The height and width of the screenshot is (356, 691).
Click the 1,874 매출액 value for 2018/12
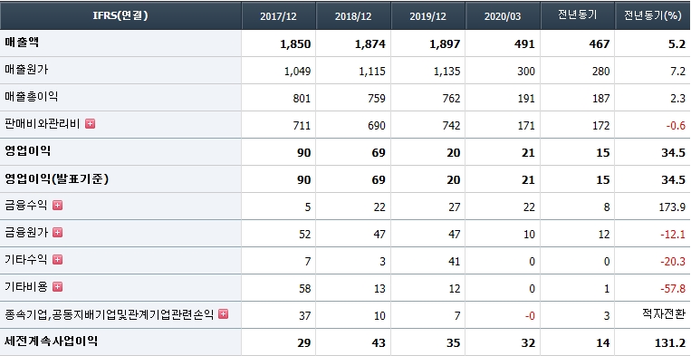point(370,44)
